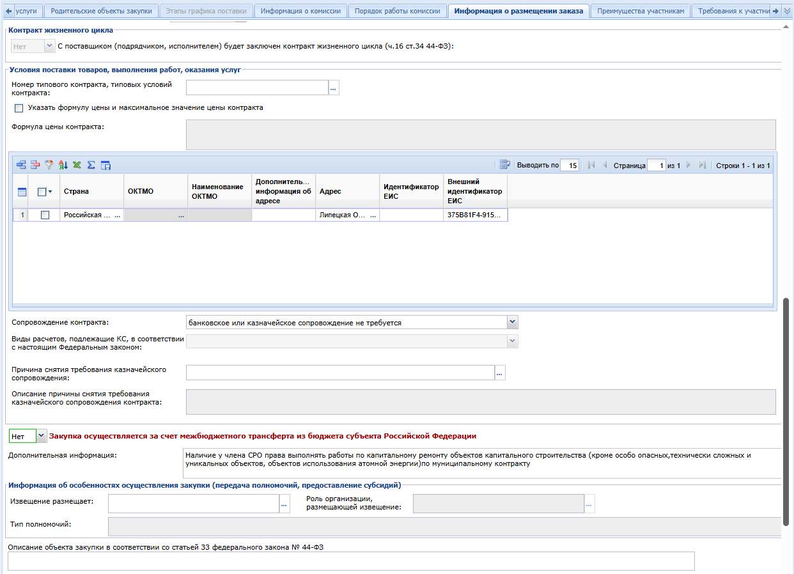This screenshot has height=574, width=794.
Task: Click the '375B81F4-915...' cell
Action: click(475, 215)
